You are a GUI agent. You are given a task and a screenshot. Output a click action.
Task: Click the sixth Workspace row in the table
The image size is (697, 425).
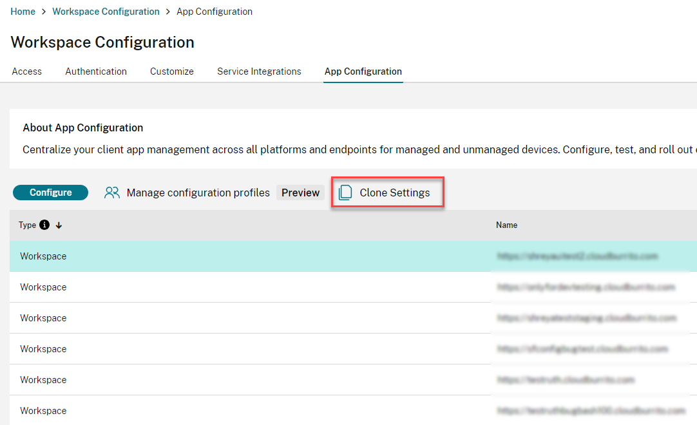point(43,411)
